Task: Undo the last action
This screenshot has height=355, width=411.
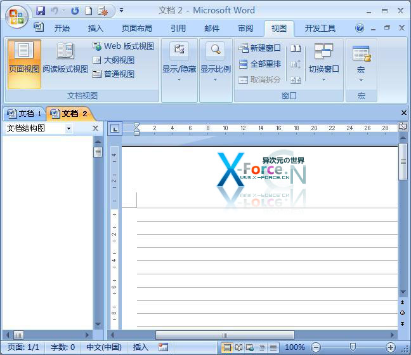Action: point(55,11)
